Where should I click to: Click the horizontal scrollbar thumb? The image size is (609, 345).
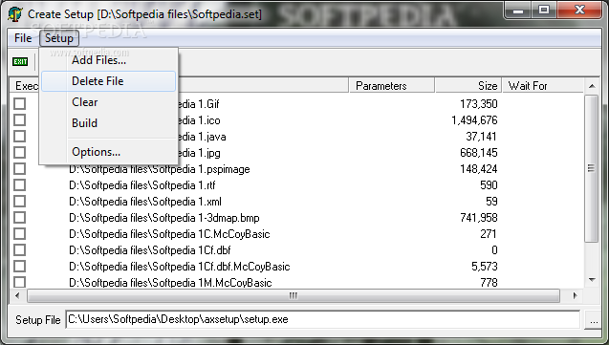[294, 295]
